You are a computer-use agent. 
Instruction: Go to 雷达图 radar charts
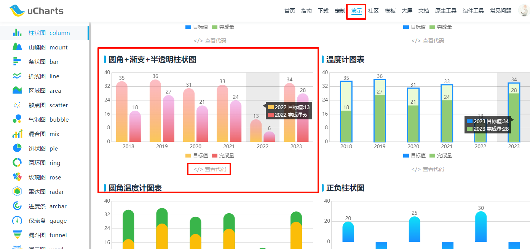(44, 192)
